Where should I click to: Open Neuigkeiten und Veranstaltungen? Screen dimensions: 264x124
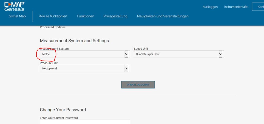pos(163,16)
